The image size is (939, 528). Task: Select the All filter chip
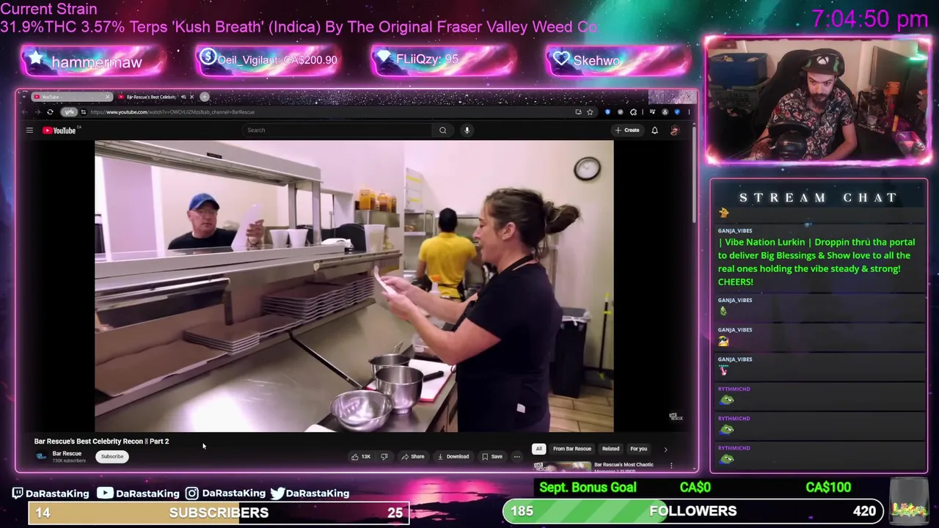538,449
